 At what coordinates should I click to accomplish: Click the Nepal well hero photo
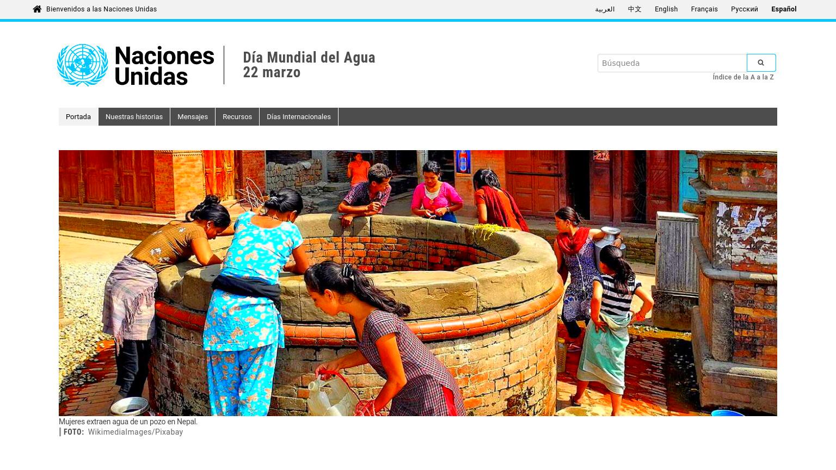tap(418, 283)
